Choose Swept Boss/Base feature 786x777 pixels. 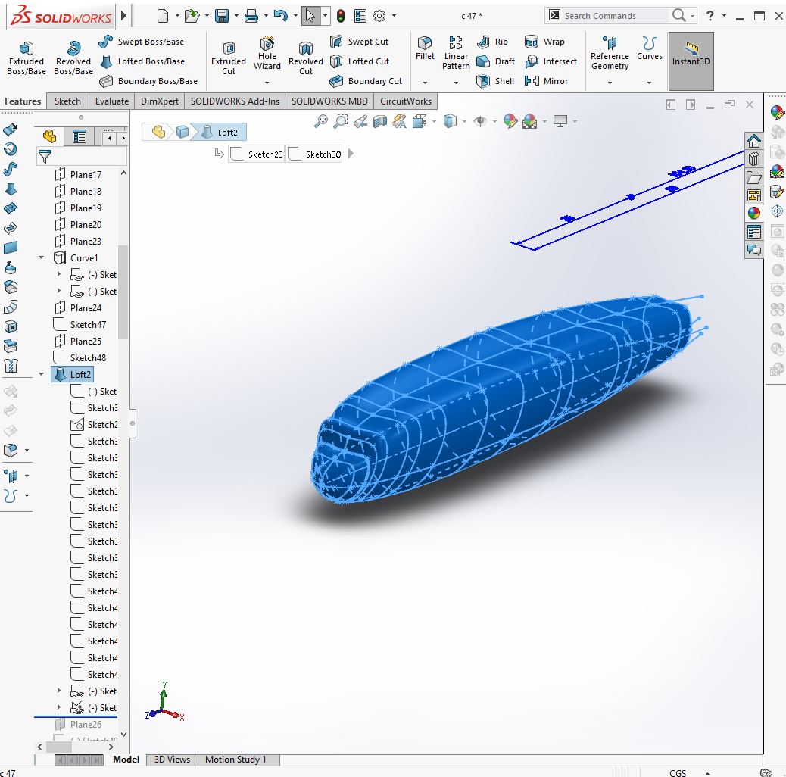(142, 42)
